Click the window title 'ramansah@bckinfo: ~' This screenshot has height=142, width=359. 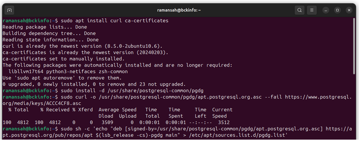click(179, 10)
